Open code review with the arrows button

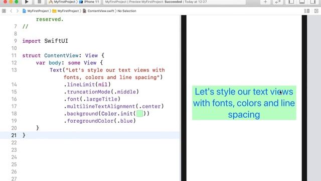click(x=277, y=2)
